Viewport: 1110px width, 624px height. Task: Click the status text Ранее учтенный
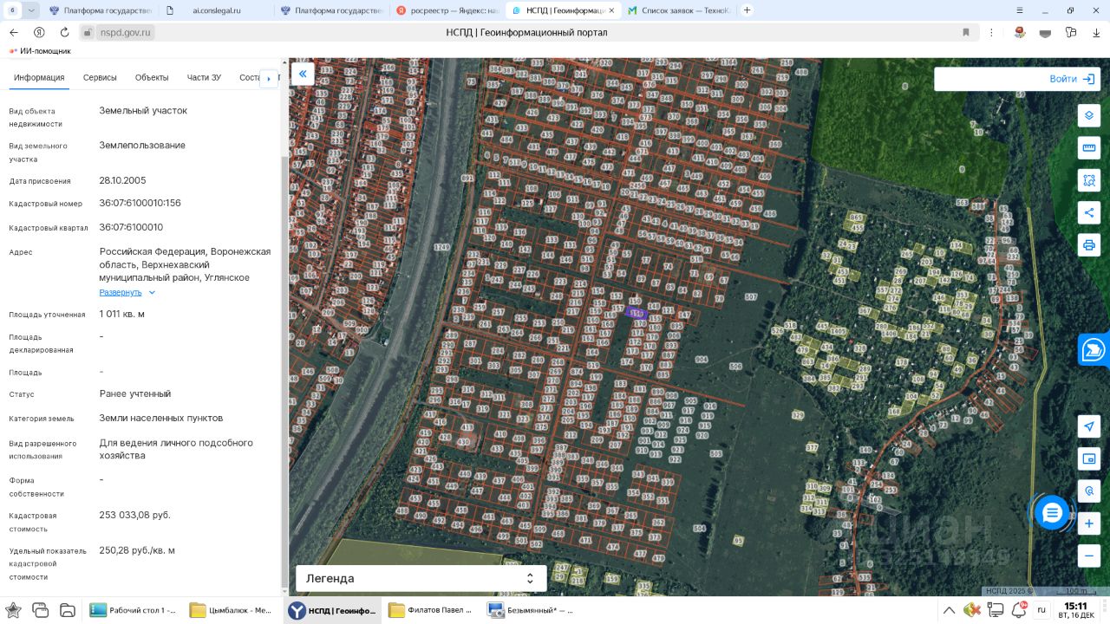point(135,393)
